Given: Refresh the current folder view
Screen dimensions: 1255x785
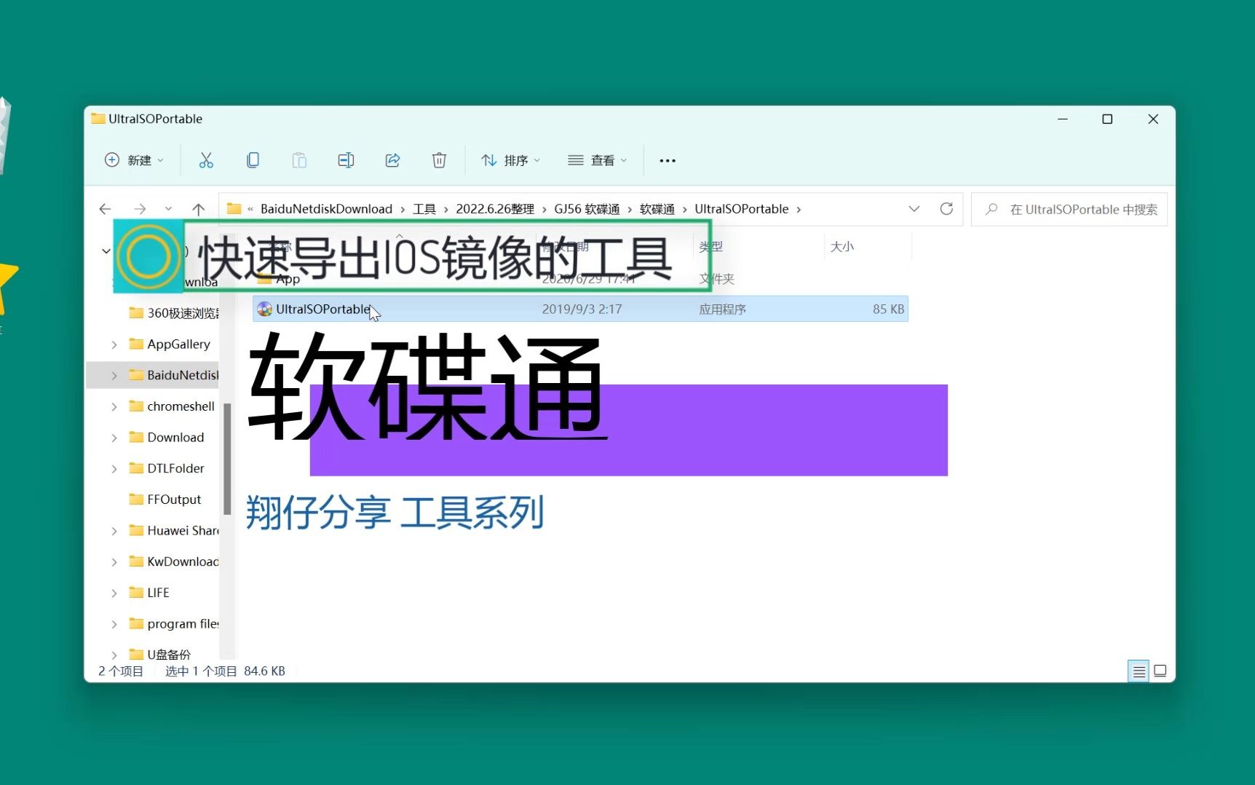Looking at the screenshot, I should (x=946, y=209).
